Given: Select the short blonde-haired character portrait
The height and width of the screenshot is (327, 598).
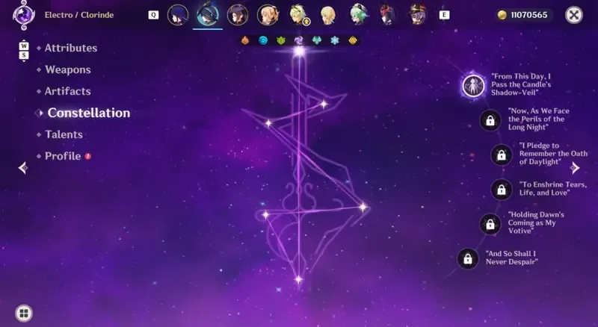Looking at the screenshot, I should (328, 15).
